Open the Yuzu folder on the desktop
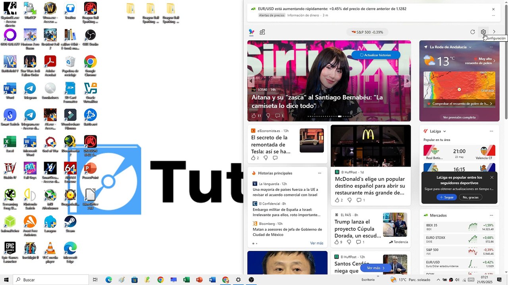 [x=131, y=11]
